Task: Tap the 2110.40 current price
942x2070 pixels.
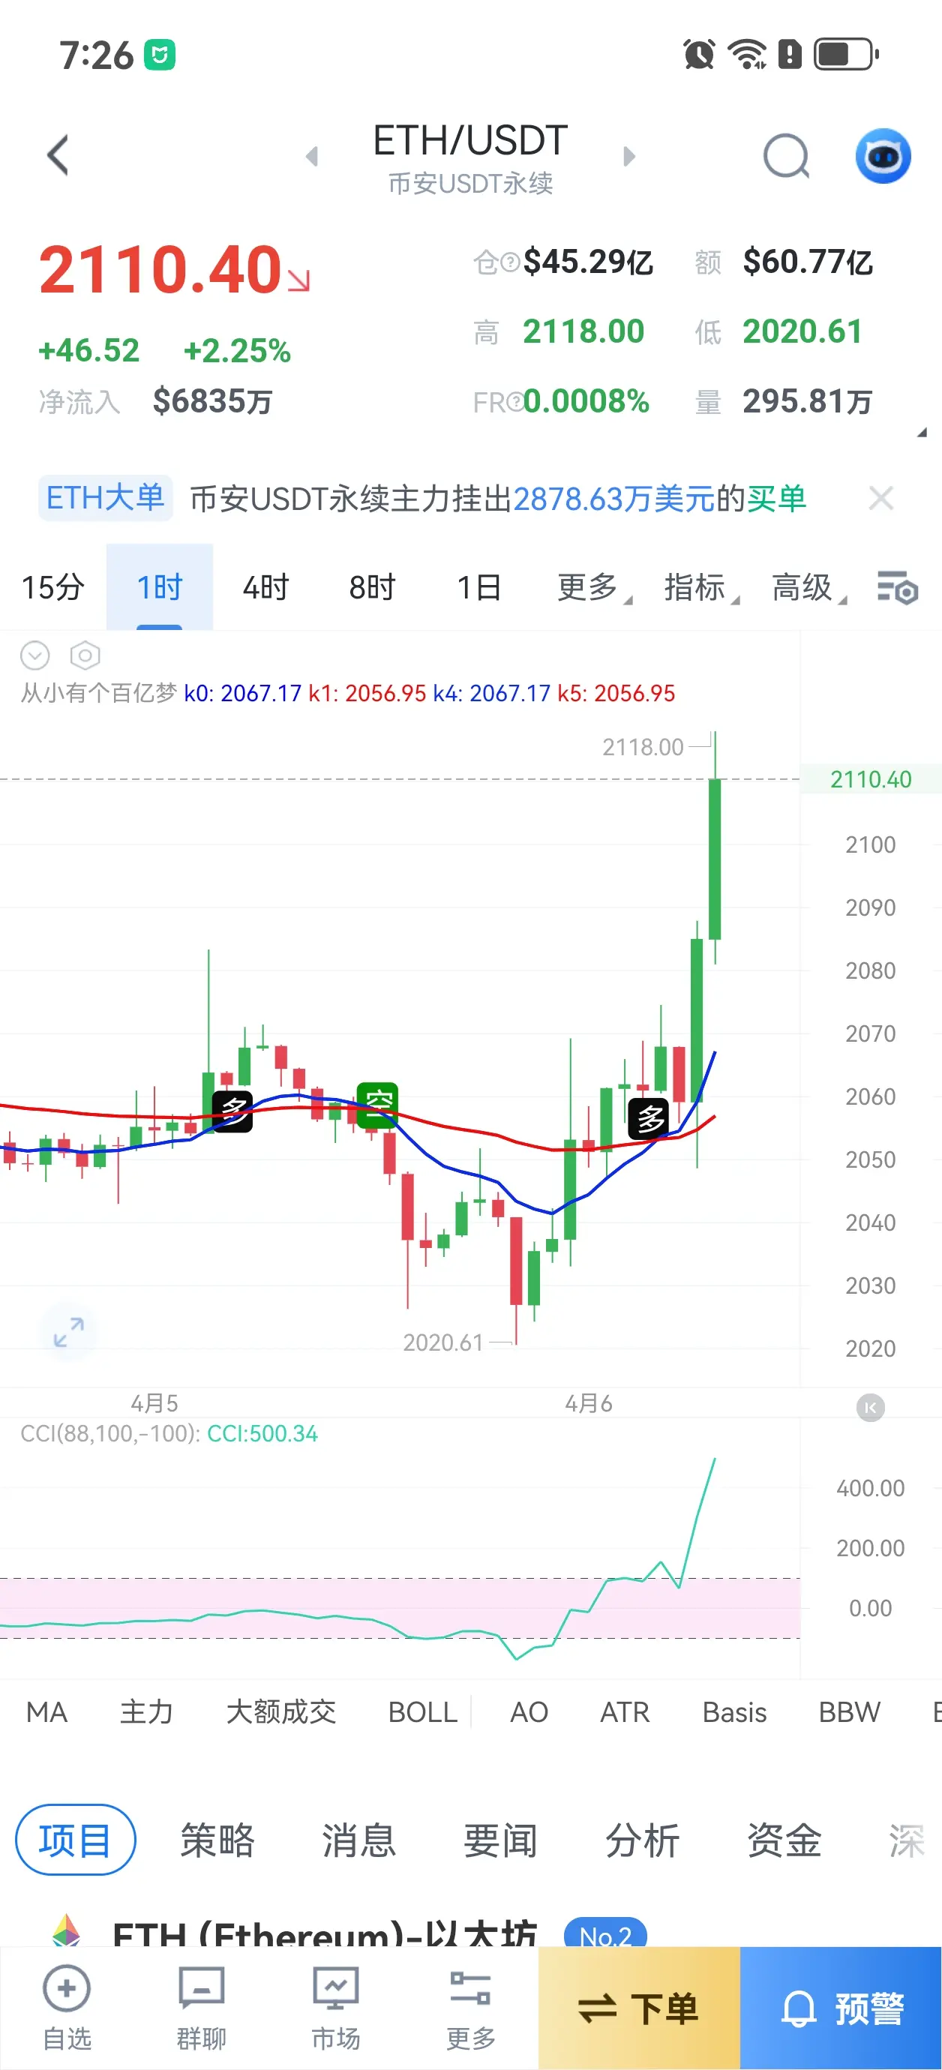Action: 160,270
